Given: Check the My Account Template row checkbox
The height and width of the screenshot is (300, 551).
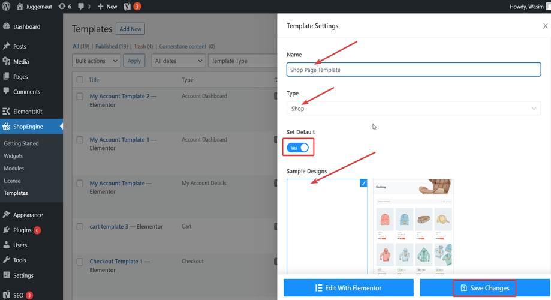Looking at the screenshot, I should tap(80, 184).
